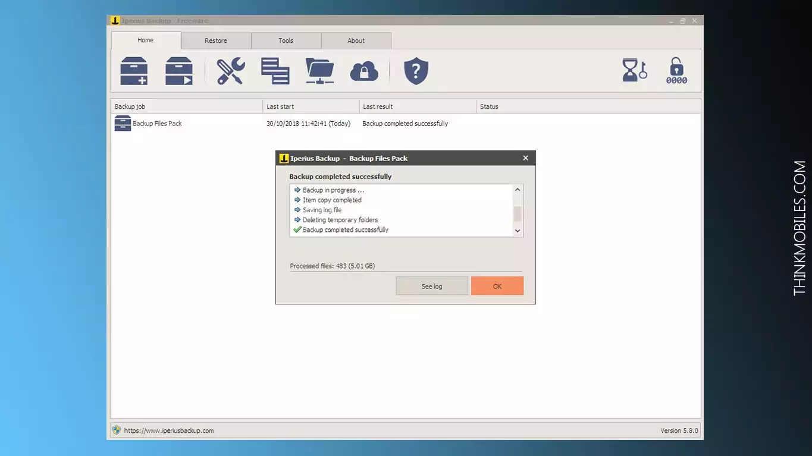Open the log reports list icon
Viewport: 812px width, 456px height.
pyautogui.click(x=275, y=71)
